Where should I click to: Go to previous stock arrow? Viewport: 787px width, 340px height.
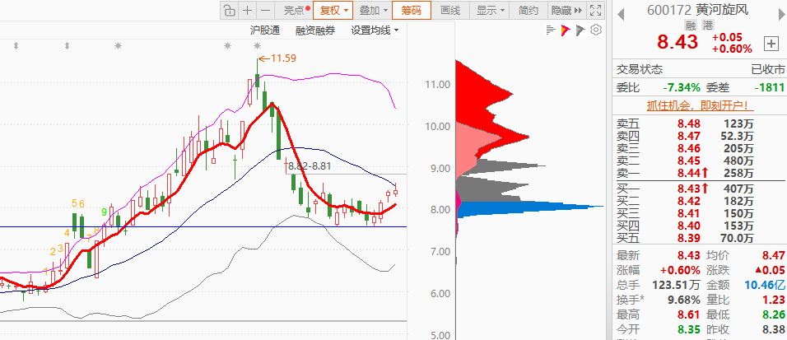click(621, 13)
